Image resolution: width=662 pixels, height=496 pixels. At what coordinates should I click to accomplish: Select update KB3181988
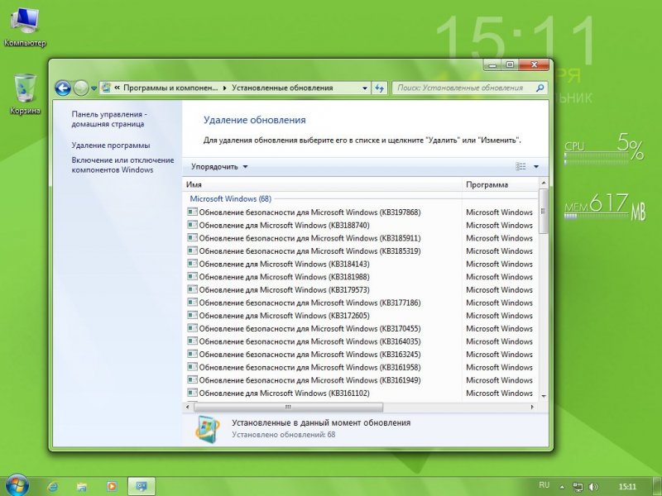point(362,277)
